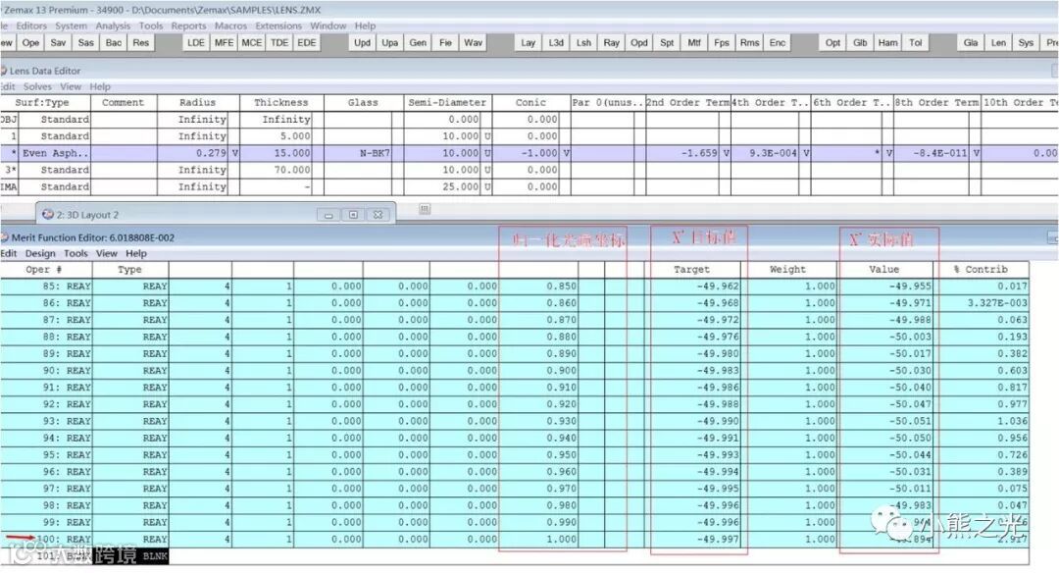The width and height of the screenshot is (1059, 573).
Task: Open the MCE multi-configuration editor button
Action: pos(251,42)
